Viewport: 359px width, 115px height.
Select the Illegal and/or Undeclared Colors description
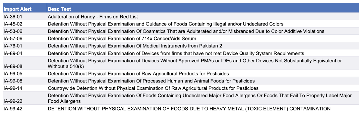(x=165, y=24)
